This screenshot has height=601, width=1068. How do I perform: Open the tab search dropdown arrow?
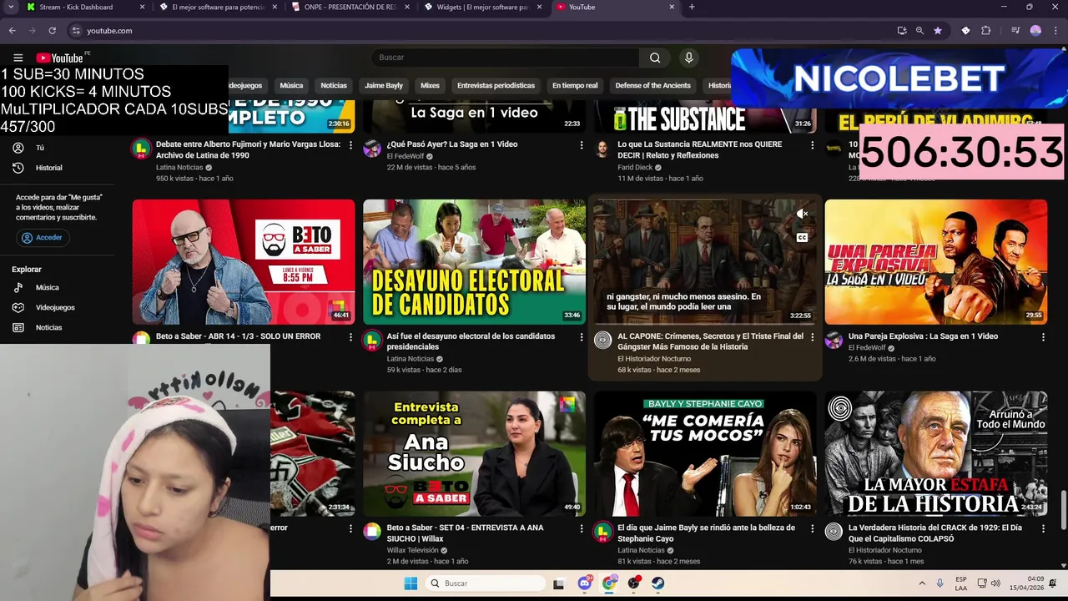coord(11,7)
